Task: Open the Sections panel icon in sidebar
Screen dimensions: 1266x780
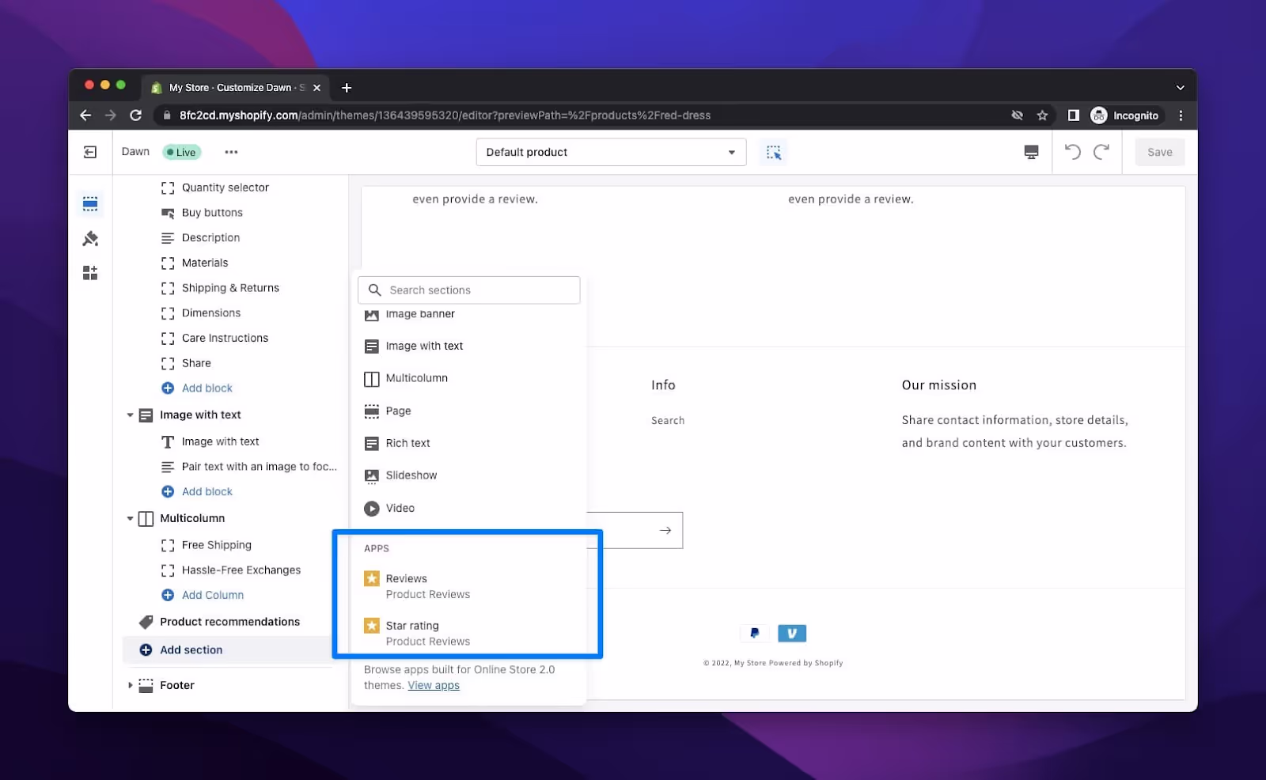Action: [90, 204]
